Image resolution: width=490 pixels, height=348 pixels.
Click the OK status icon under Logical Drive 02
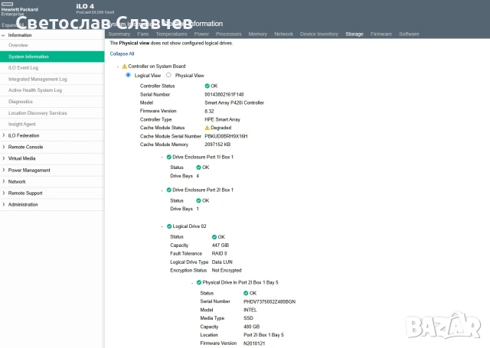(x=214, y=237)
